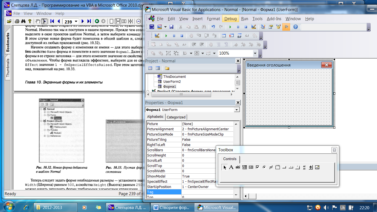Viewport: 377px width, 212px height.
Task: Click Watch Window icon on Debug toolbar
Action: click(x=239, y=36)
